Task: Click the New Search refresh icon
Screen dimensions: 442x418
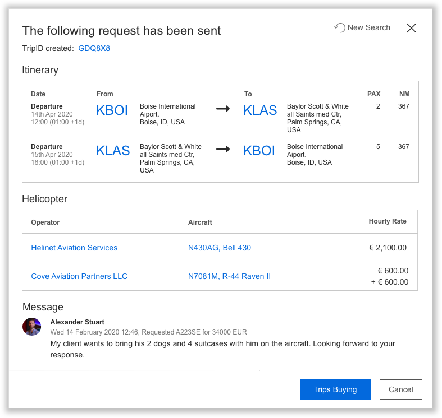Action: coord(339,27)
